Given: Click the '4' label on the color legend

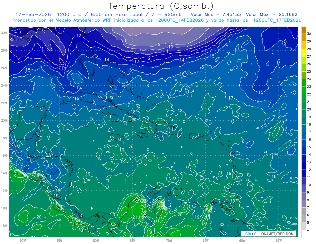Looking at the screenshot, I should click(308, 231).
